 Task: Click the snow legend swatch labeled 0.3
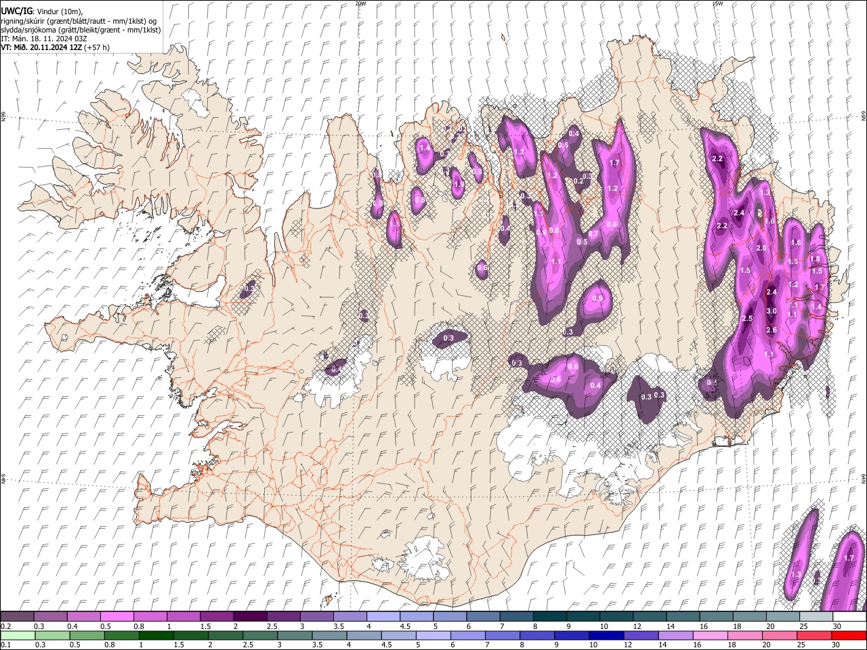(x=50, y=616)
